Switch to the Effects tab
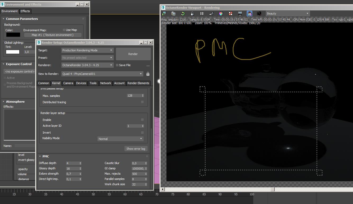 point(25,11)
